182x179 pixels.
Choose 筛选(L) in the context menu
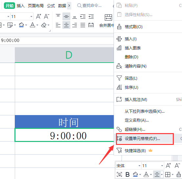[148, 78]
